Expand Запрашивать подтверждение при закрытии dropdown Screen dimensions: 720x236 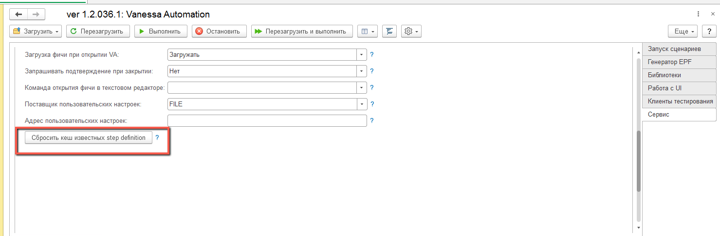coord(361,71)
